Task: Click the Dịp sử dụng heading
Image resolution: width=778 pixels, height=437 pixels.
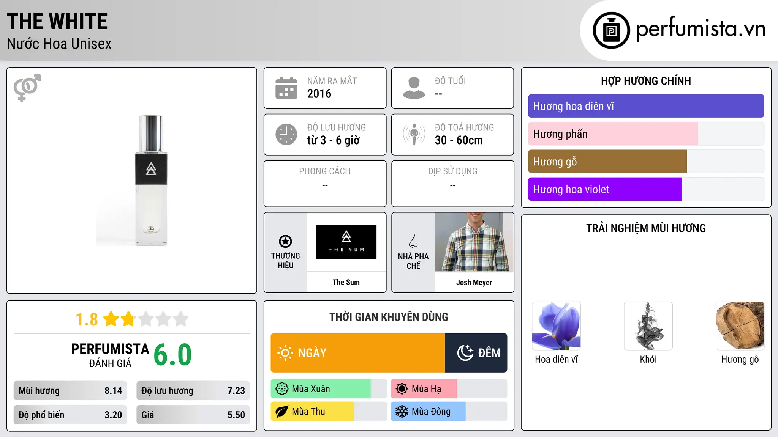Action: coord(453,171)
